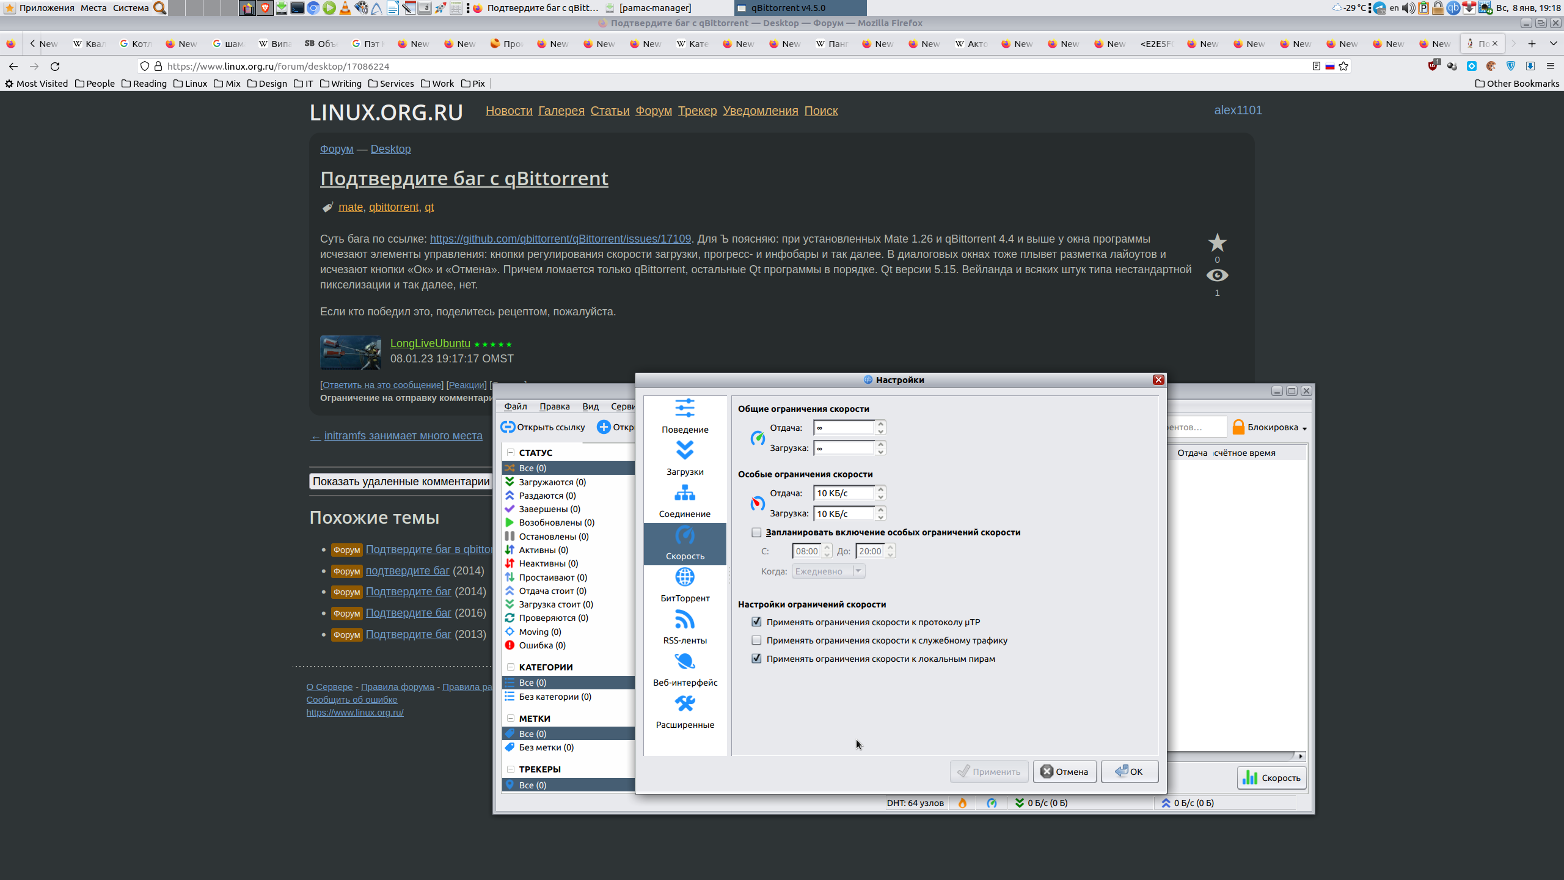Viewport: 1564px width, 880px height.
Task: Open the Файл menu in qBittorrent
Action: [x=516, y=406]
